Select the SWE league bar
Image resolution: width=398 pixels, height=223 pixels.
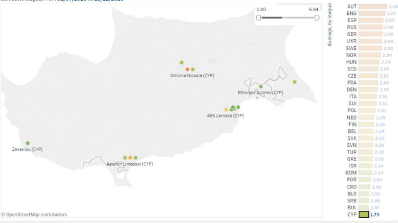coord(371,48)
